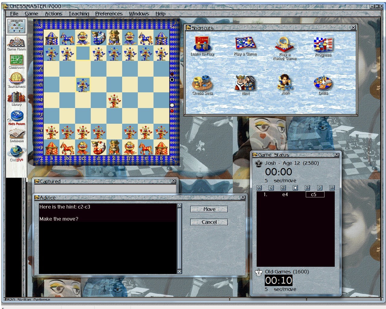This screenshot has height=309, width=386.
Task: Jump to the start of the game
Action: [x=259, y=188]
